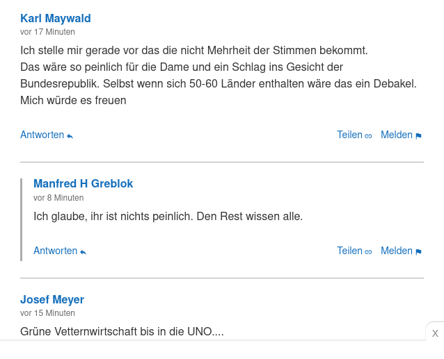The image size is (444, 359).
Task: Open Josef Meyer's profile name link
Action: [x=52, y=300]
